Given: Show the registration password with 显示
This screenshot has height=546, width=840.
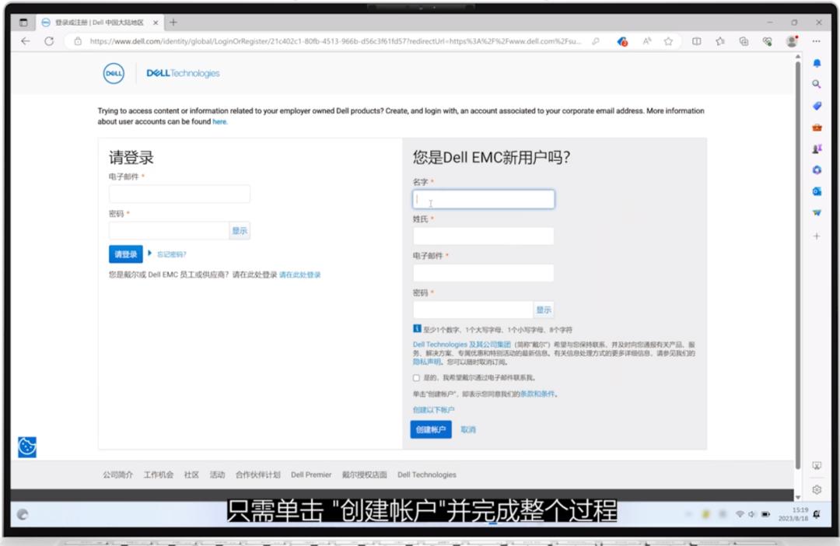Looking at the screenshot, I should 544,310.
